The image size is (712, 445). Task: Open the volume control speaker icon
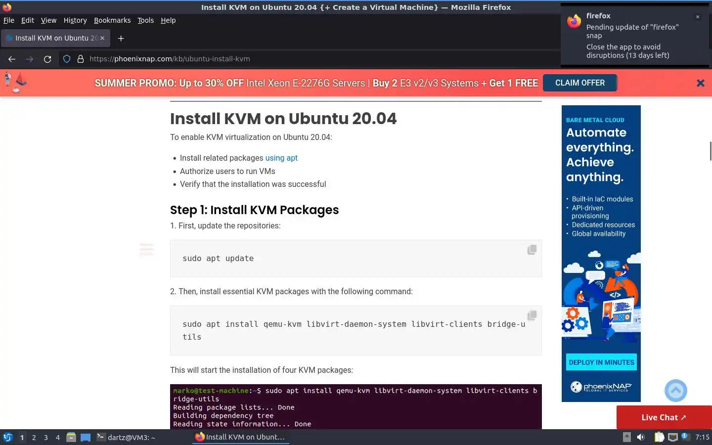tap(641, 437)
